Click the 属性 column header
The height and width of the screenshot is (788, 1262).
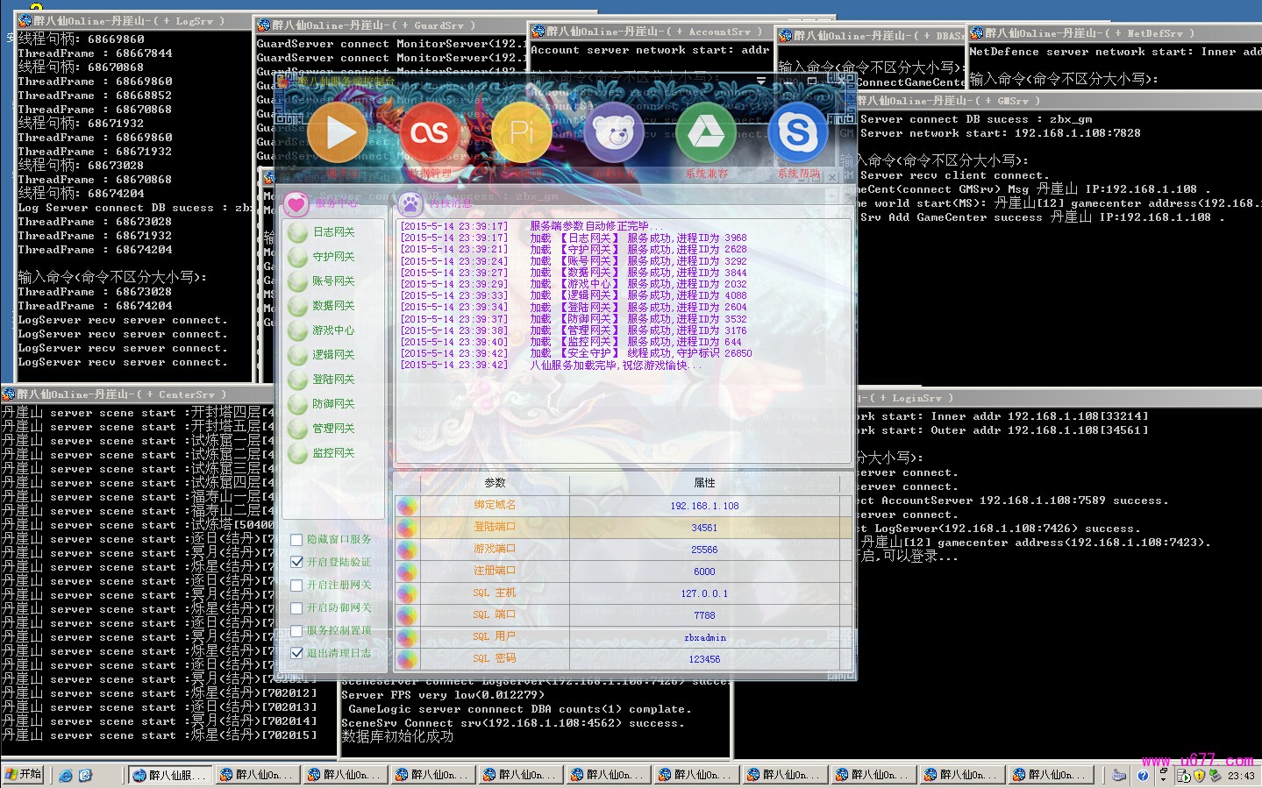pos(704,483)
